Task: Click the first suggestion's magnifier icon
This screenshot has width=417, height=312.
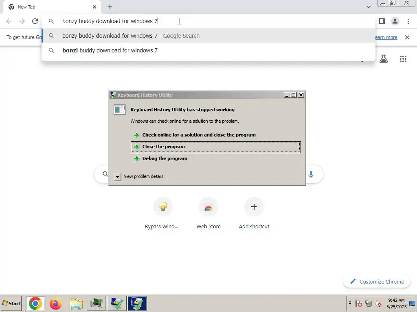Action: click(51, 36)
